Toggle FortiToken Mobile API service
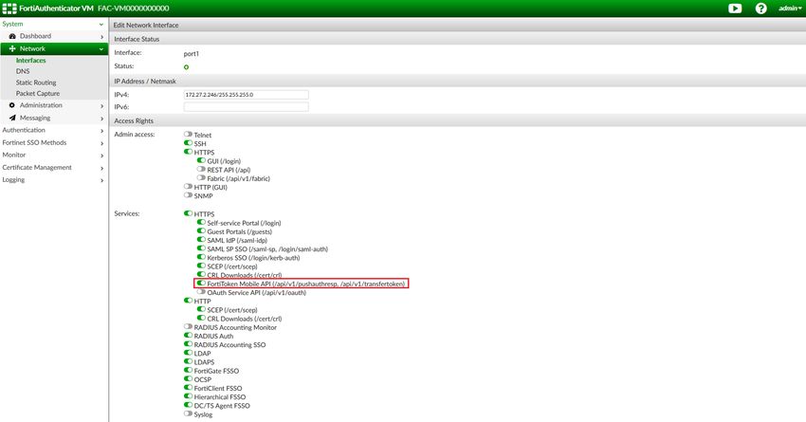This screenshot has height=422, width=806. (201, 284)
